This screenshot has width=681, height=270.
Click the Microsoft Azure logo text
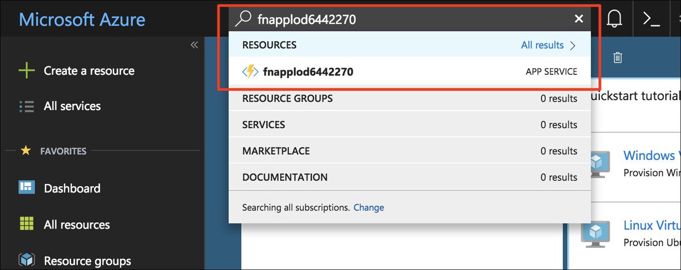[x=82, y=19]
